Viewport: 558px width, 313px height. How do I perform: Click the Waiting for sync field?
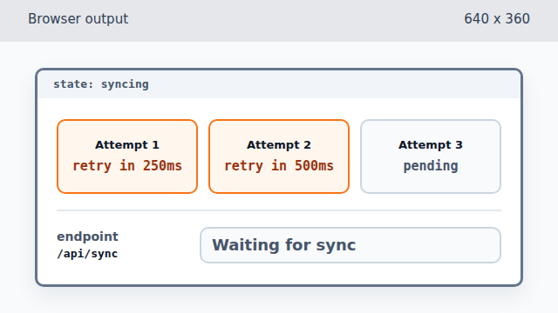(350, 245)
